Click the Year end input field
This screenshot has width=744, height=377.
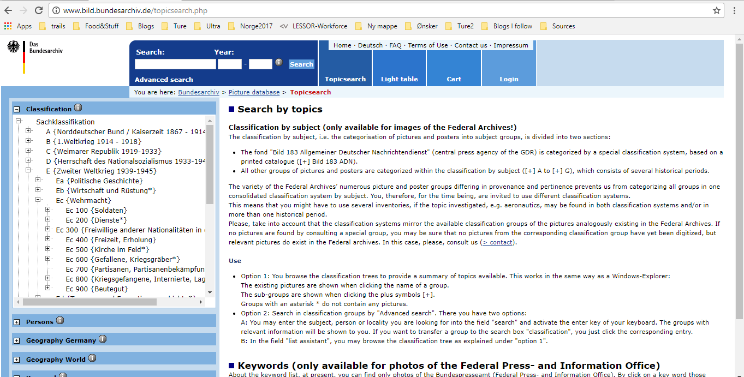click(260, 64)
